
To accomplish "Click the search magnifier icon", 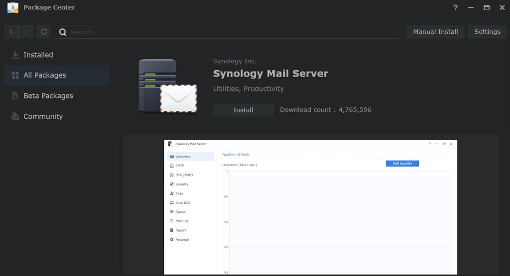I will pos(63,32).
